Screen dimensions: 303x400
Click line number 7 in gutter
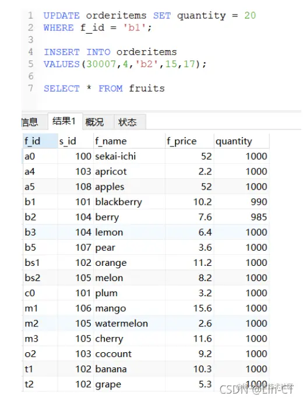(30, 88)
